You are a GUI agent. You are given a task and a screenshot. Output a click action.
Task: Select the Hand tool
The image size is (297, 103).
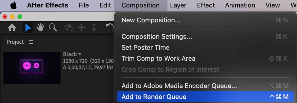(40, 28)
